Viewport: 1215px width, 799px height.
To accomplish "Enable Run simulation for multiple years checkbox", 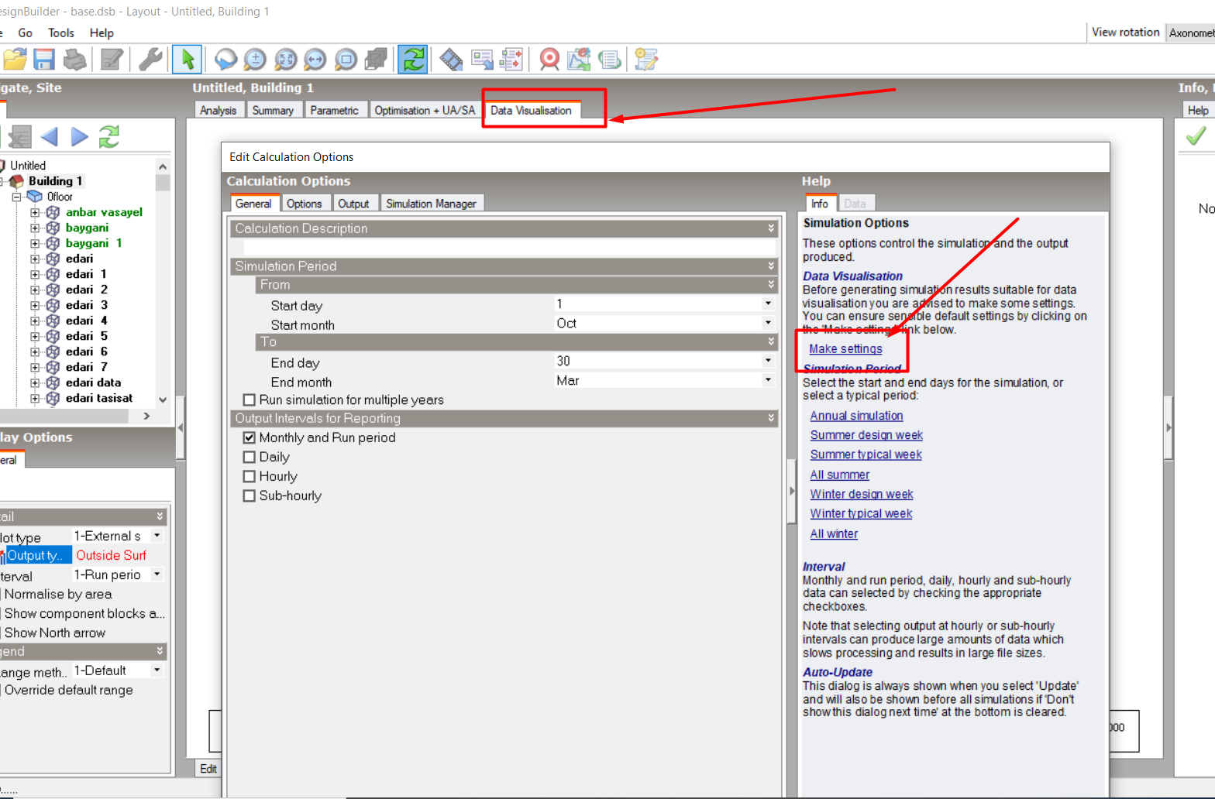I will click(x=250, y=400).
